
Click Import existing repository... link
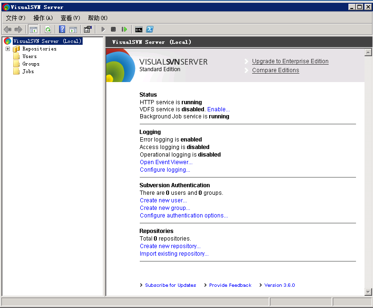(x=174, y=254)
